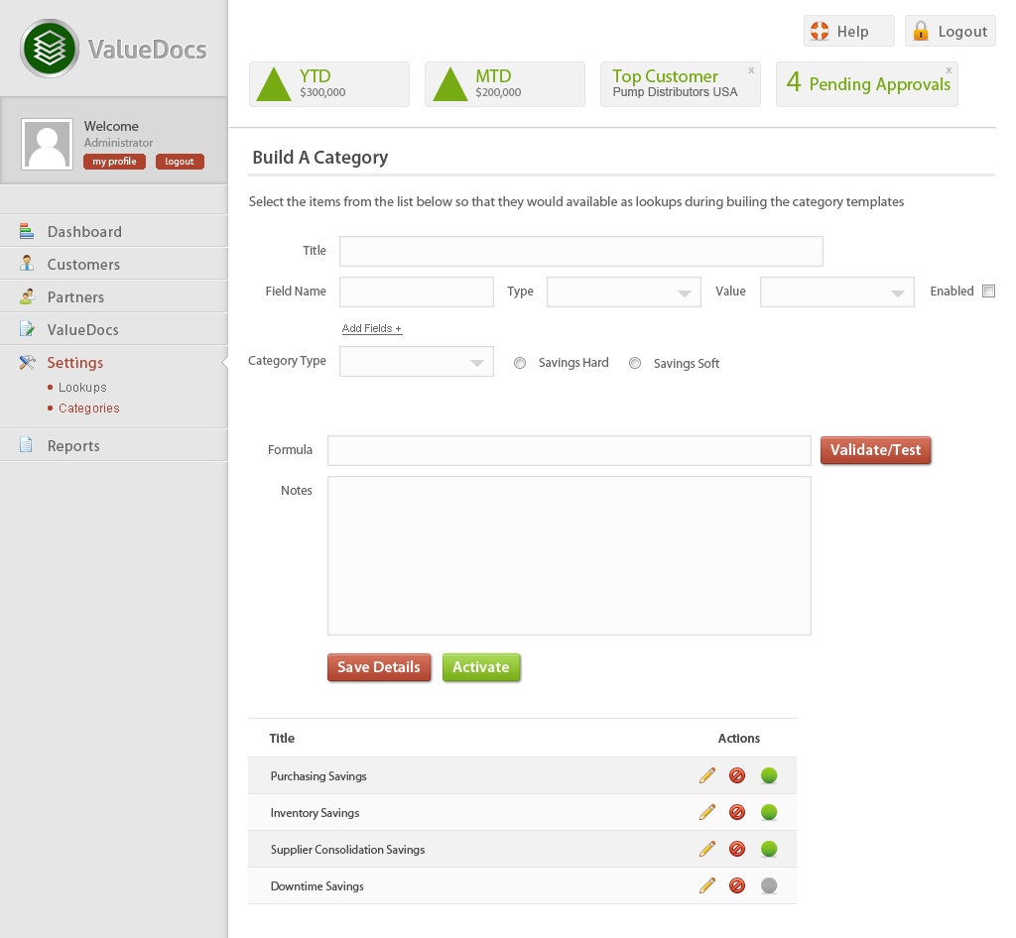Click the user avatar profile picture
Viewport: 1016px width, 938px height.
pos(47,145)
